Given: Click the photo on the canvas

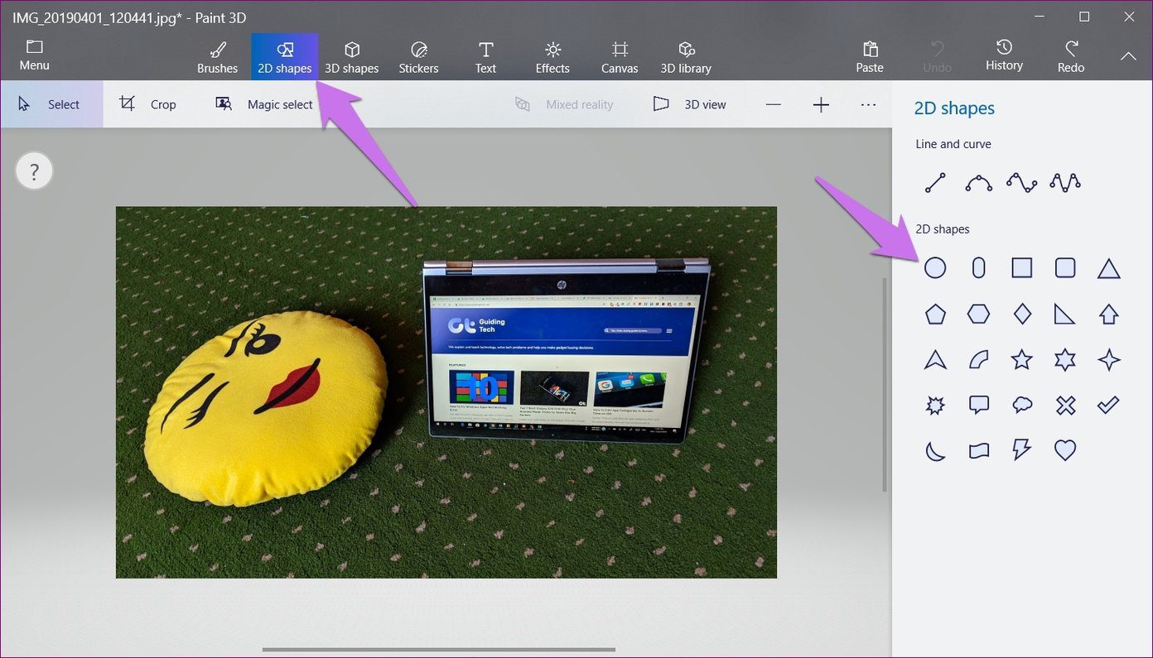Looking at the screenshot, I should pyautogui.click(x=446, y=392).
